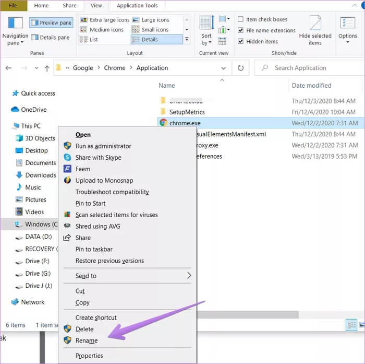
Task: Toggle the Details pane button
Action: (50, 37)
